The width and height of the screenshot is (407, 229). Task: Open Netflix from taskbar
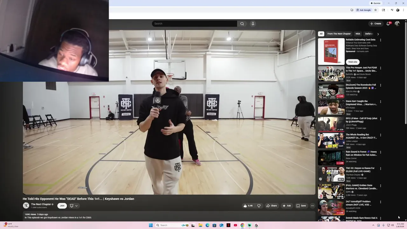tap(228, 225)
